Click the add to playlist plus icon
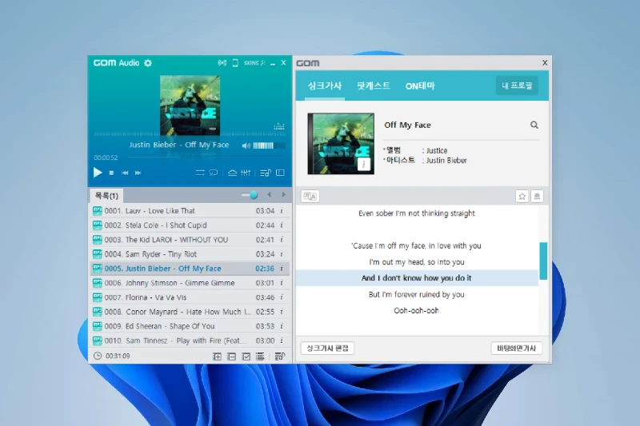 217,356
